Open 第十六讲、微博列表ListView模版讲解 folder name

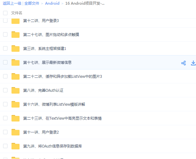point(54,104)
